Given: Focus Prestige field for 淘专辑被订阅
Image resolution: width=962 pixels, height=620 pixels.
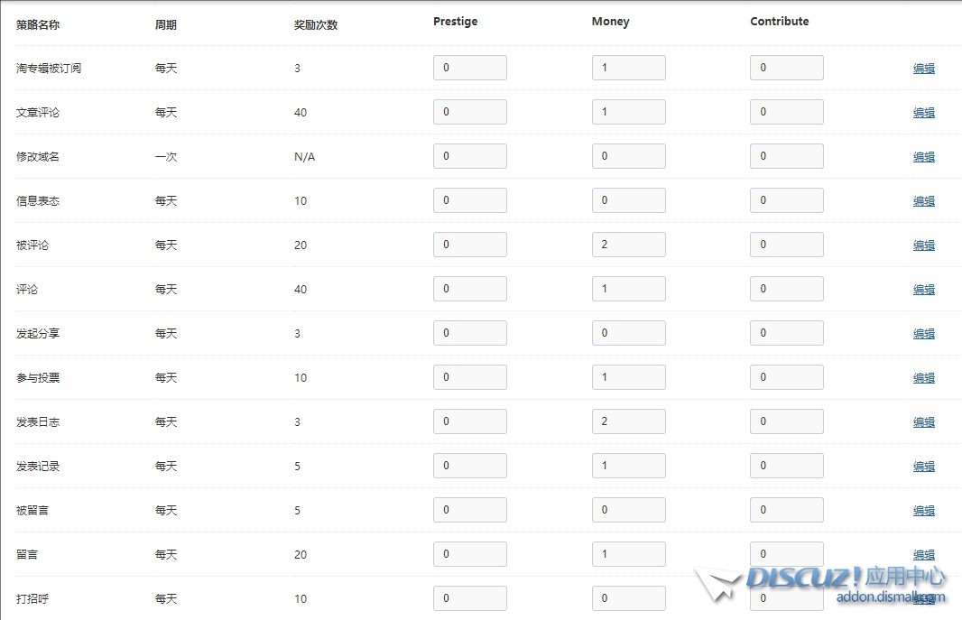Looking at the screenshot, I should 469,68.
